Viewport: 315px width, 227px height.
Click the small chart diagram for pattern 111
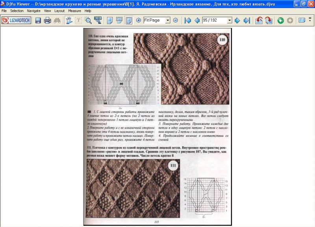[x=206, y=196]
